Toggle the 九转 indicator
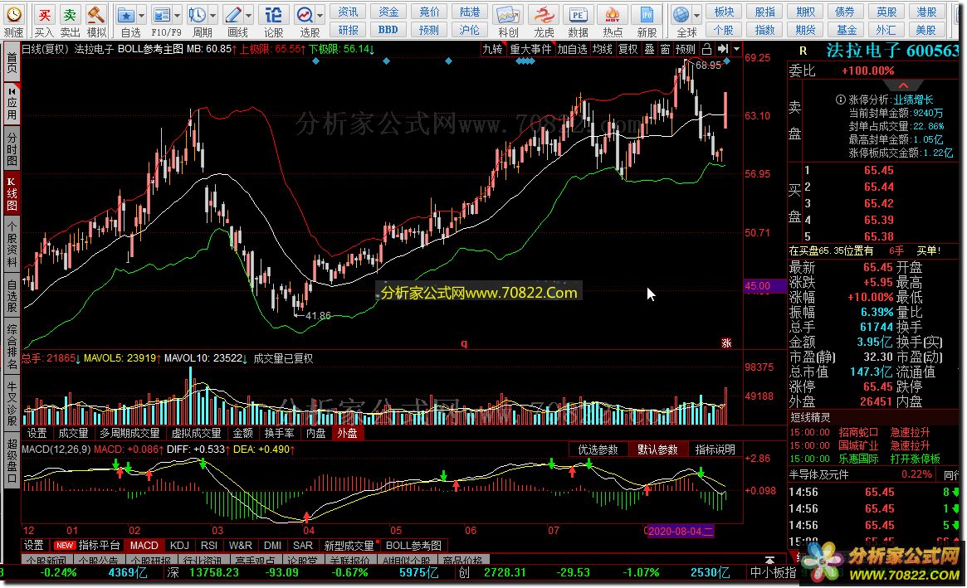 492,49
